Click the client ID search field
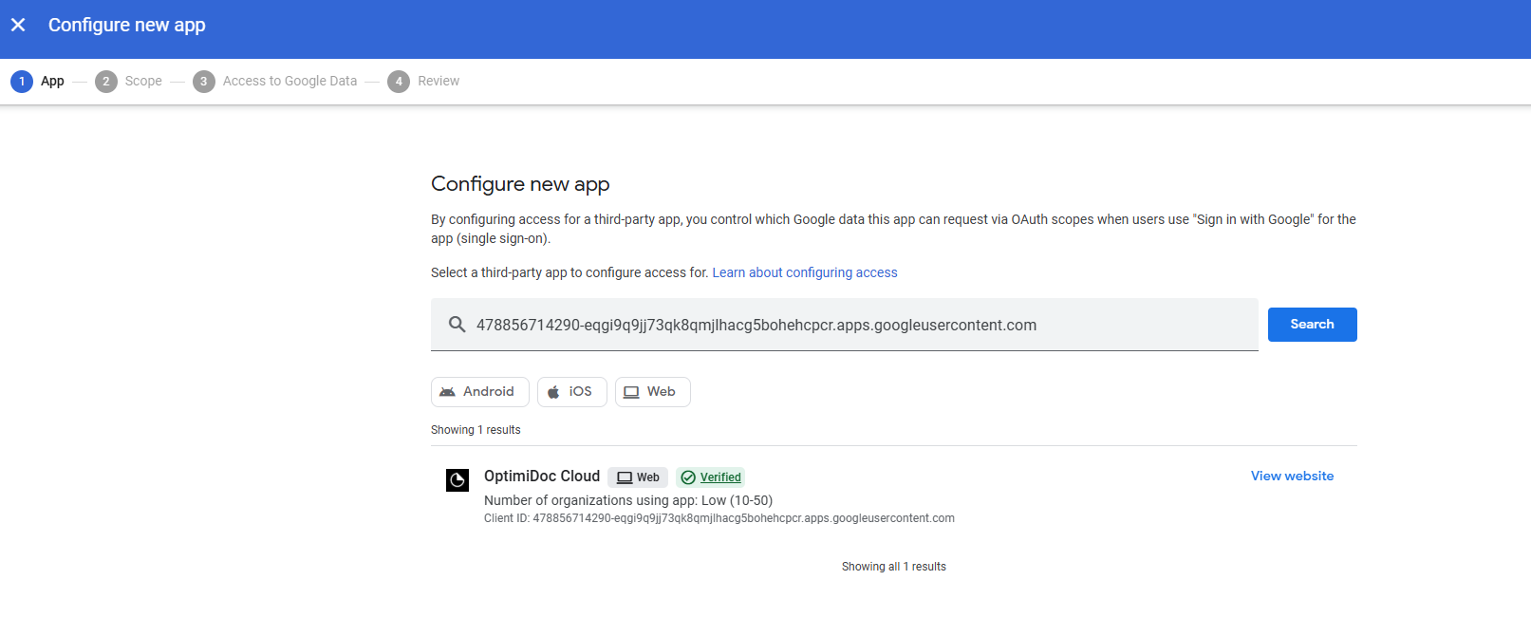This screenshot has width=1531, height=636. [845, 325]
